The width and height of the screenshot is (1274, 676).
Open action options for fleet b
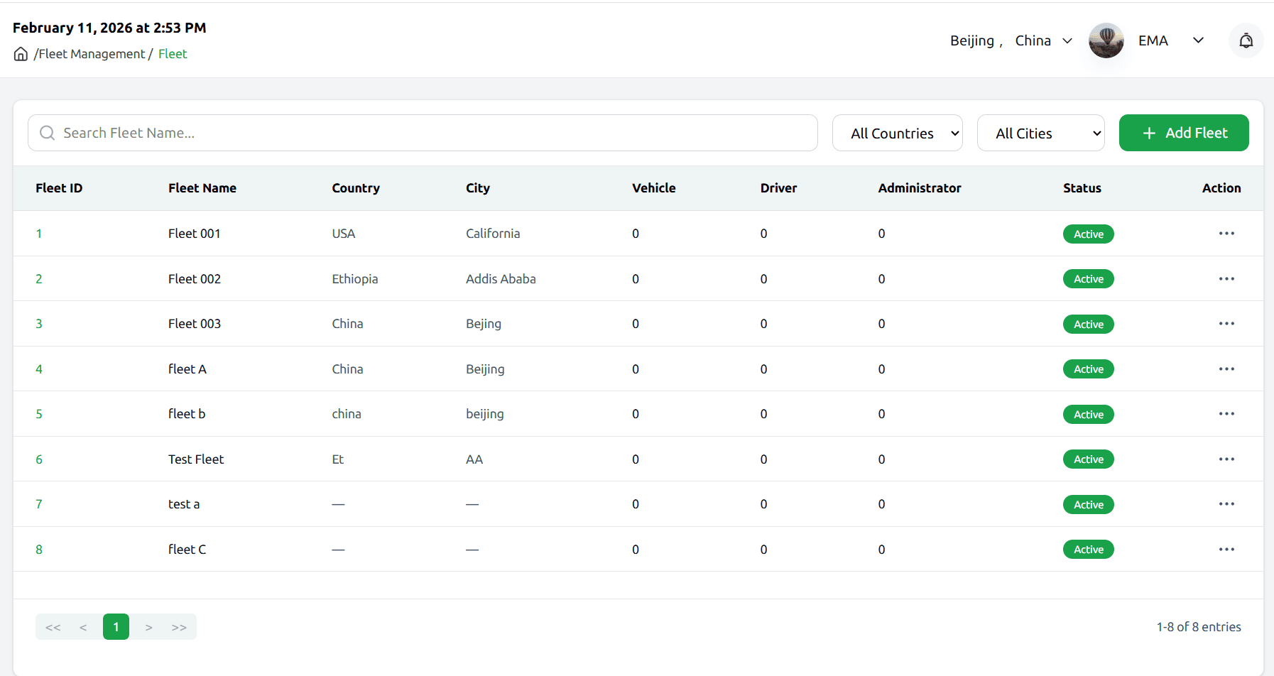(x=1226, y=414)
